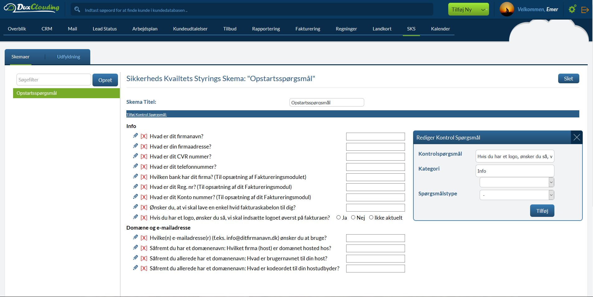Delete [X] 'Hvilken bank har dit firma?'
The image size is (593, 297).
144,177
